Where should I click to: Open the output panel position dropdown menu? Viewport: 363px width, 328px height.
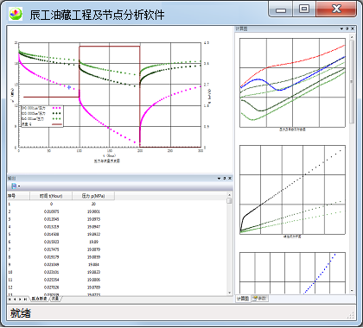tap(219, 179)
